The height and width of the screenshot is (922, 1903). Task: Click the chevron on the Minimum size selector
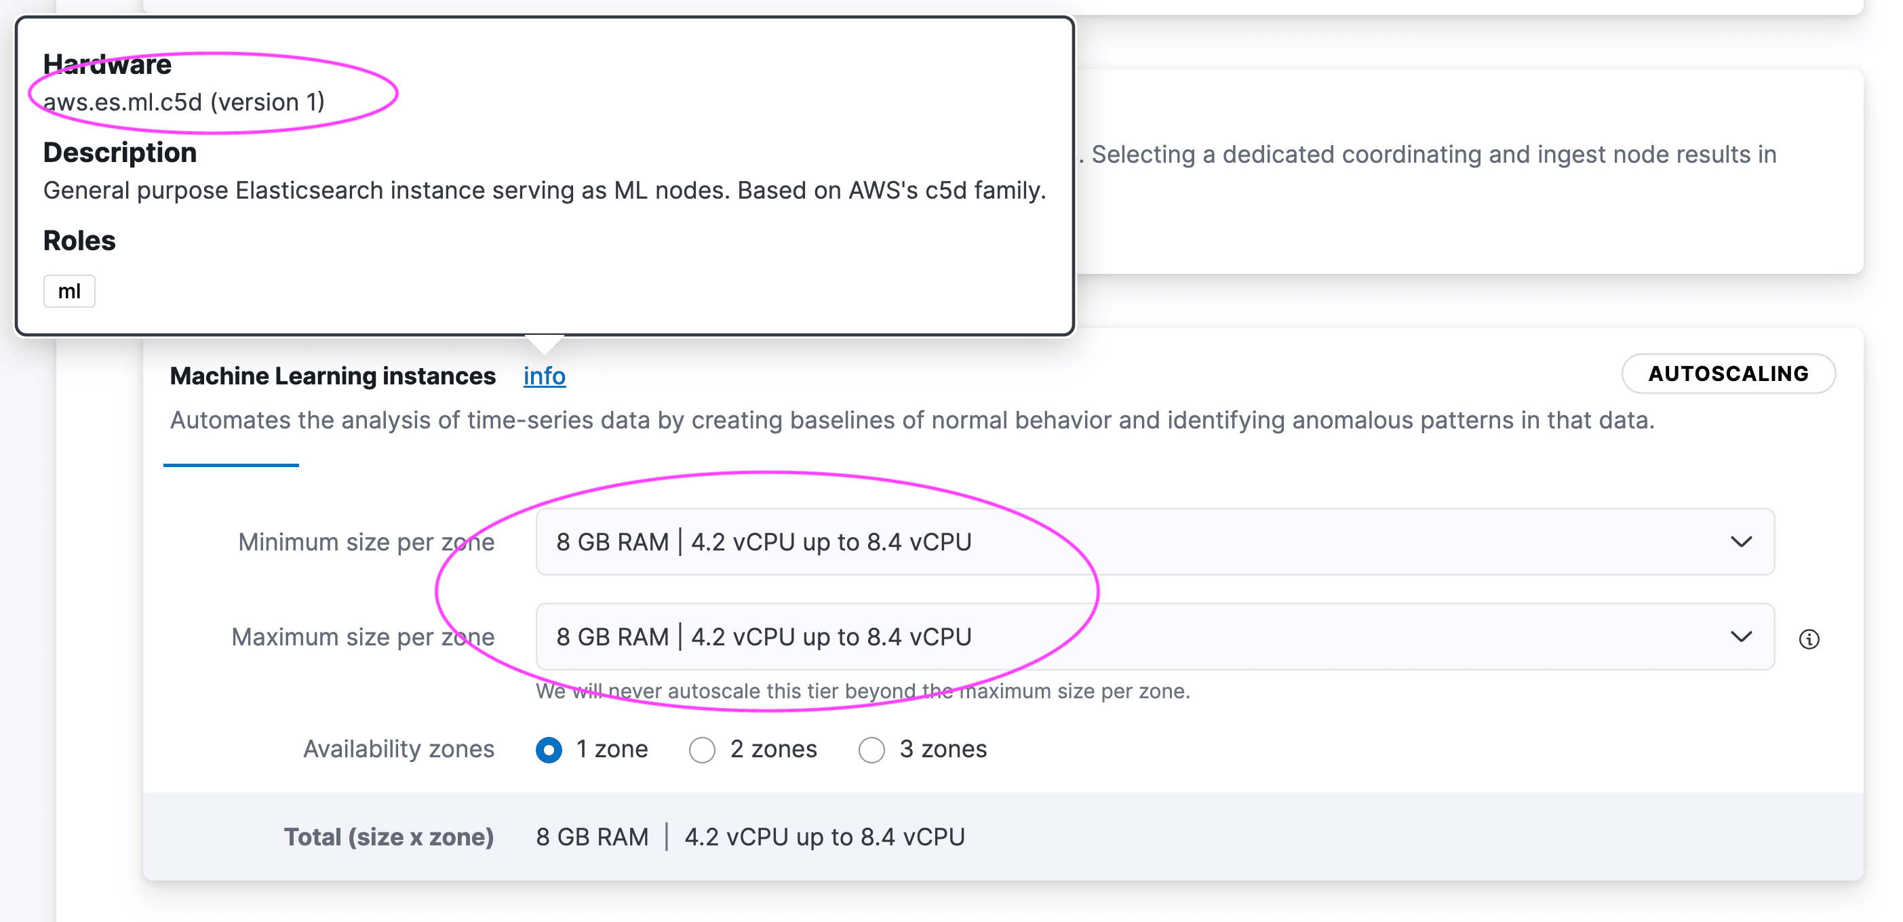coord(1742,542)
